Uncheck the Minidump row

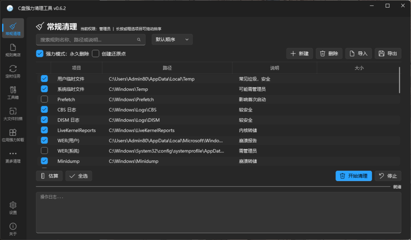(44, 161)
